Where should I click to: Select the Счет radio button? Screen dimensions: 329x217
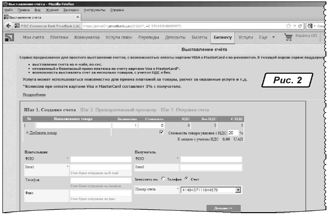click(186, 179)
